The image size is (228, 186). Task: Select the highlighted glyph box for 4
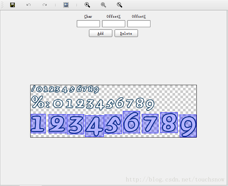click(95, 126)
